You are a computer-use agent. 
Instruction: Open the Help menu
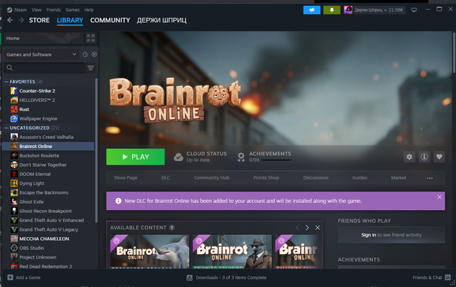coord(89,10)
